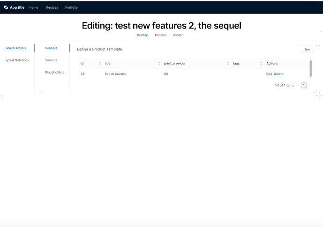Image resolution: width=323 pixels, height=227 pixels.
Task: Click the table vertical scrollbar
Action: click(x=311, y=68)
